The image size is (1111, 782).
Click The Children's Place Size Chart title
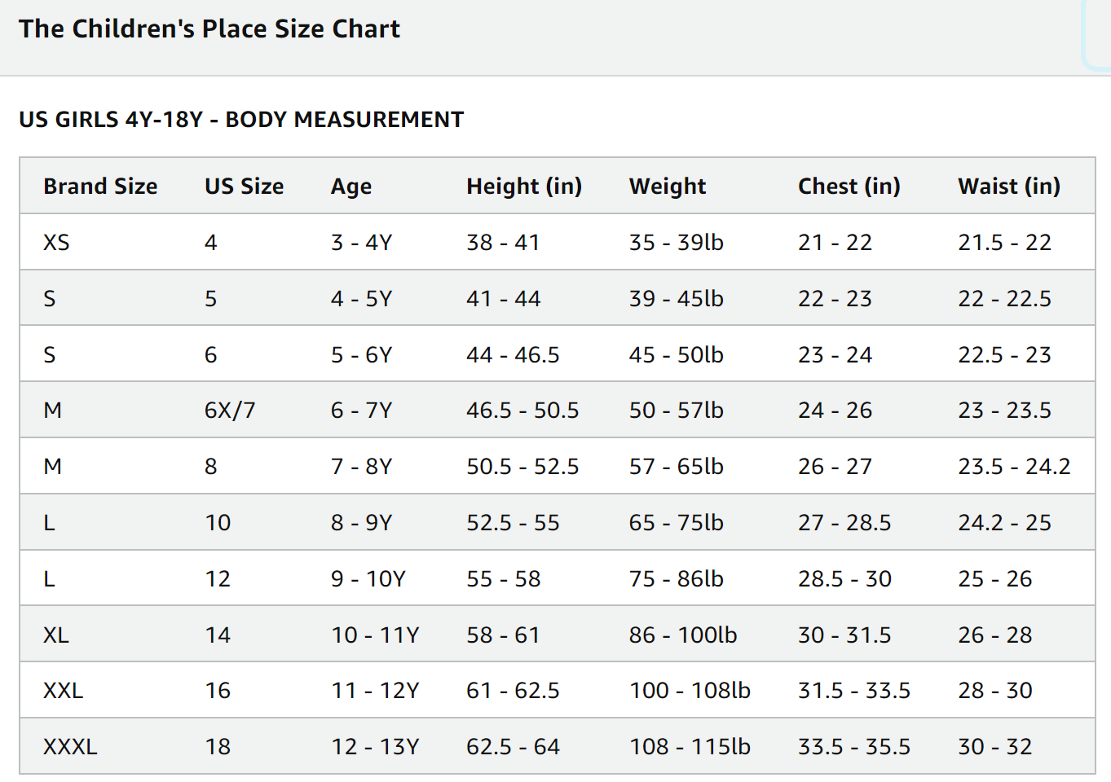pos(209,29)
